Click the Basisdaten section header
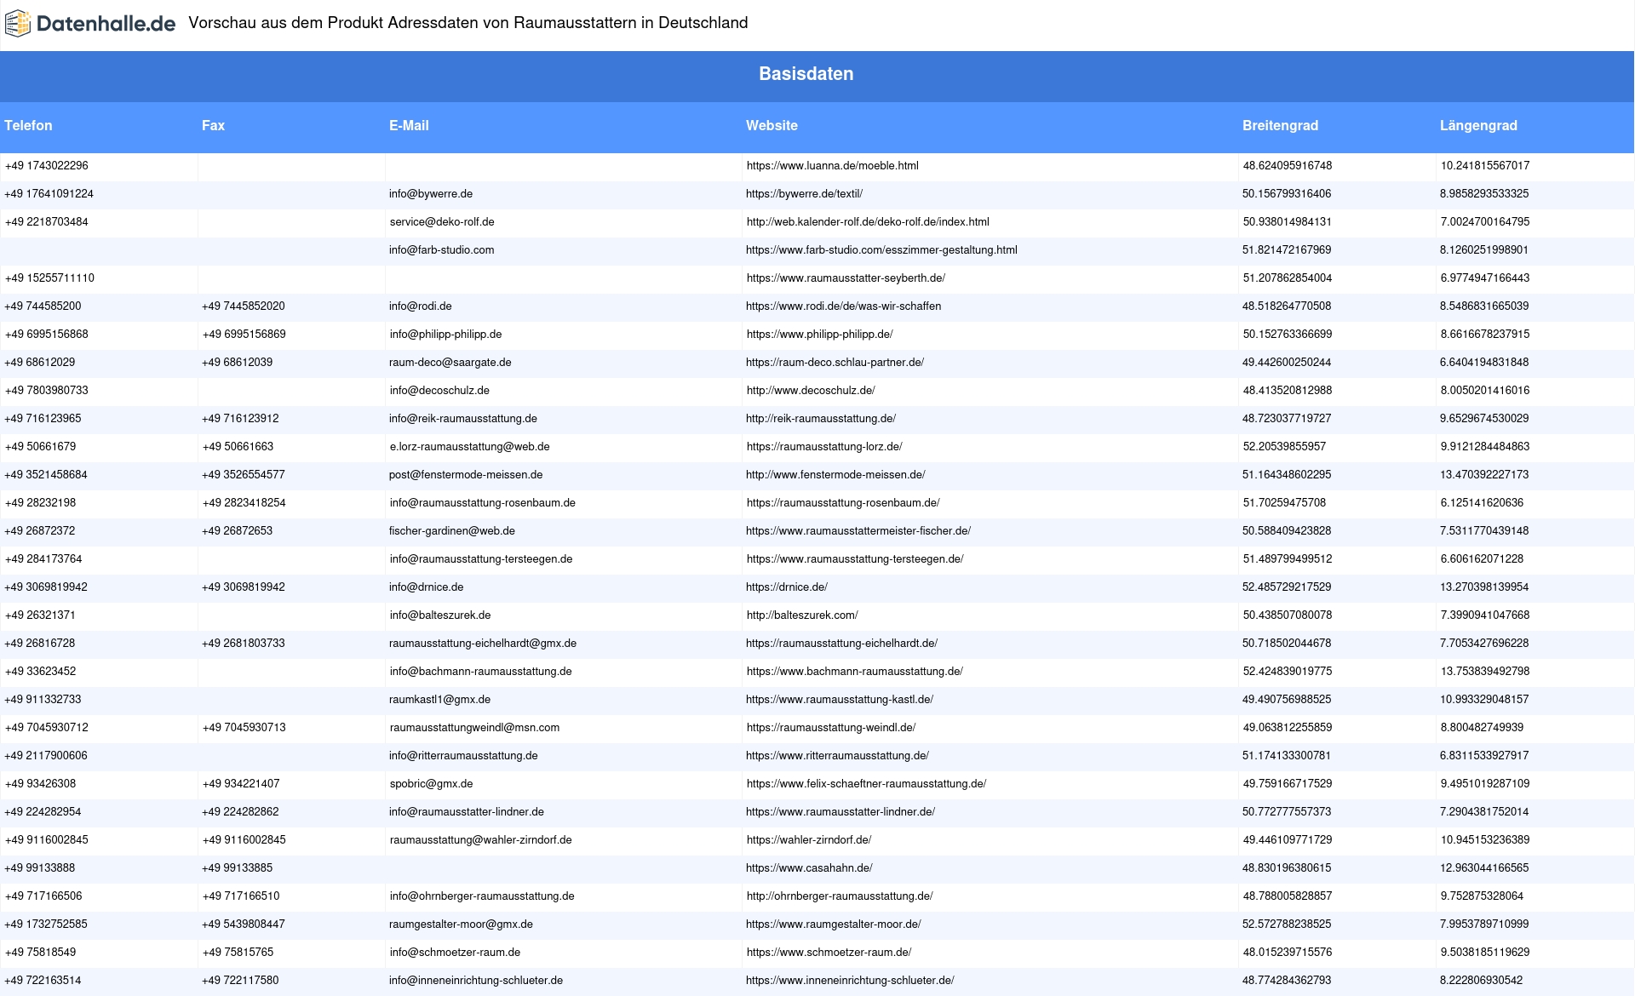The height and width of the screenshot is (996, 1635). point(806,74)
